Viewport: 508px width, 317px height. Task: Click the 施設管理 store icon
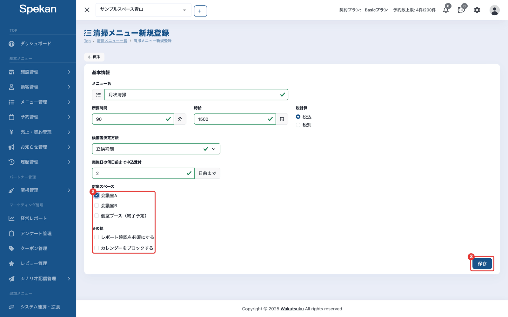11,72
